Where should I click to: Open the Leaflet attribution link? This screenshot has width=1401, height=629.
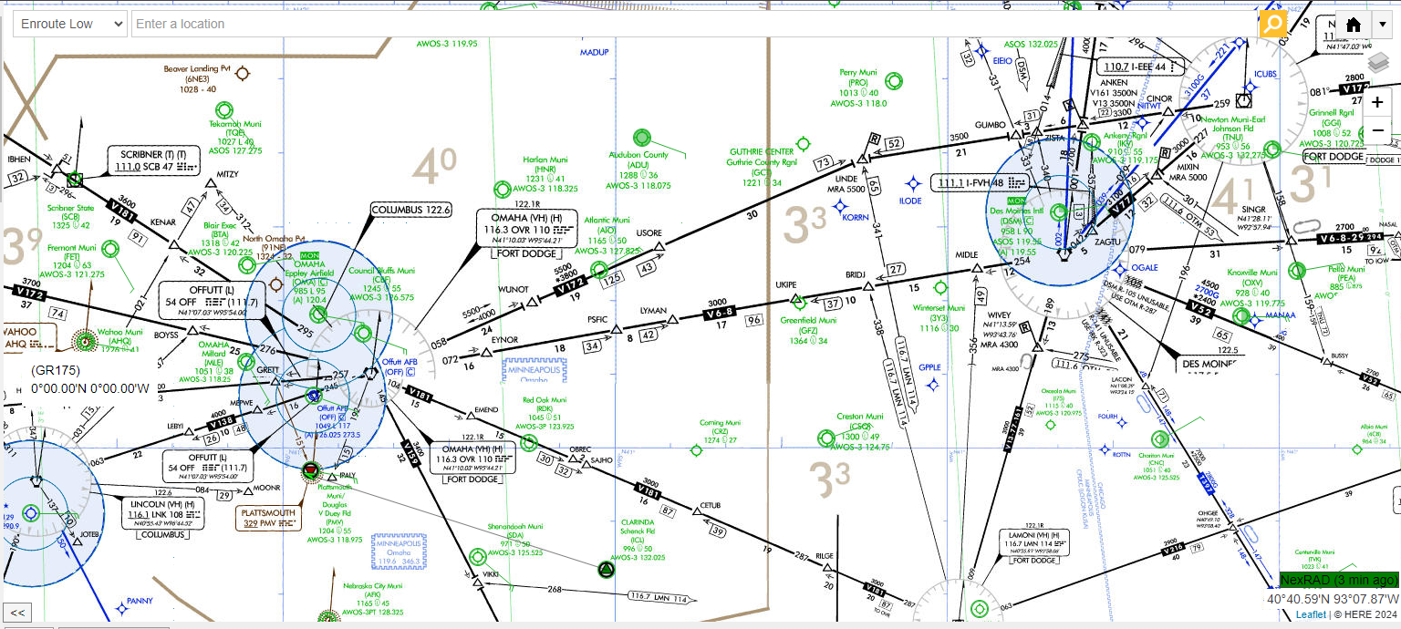click(1312, 615)
